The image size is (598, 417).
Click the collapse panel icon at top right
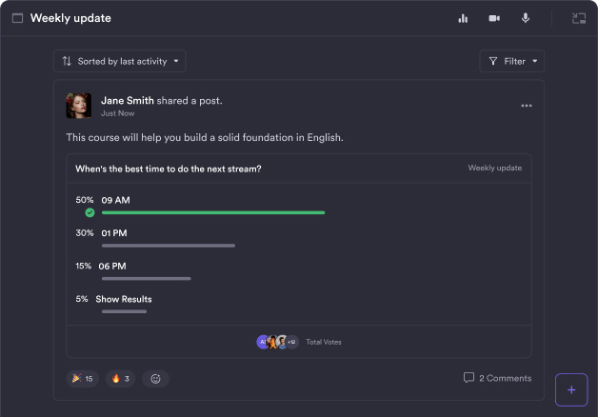[578, 18]
